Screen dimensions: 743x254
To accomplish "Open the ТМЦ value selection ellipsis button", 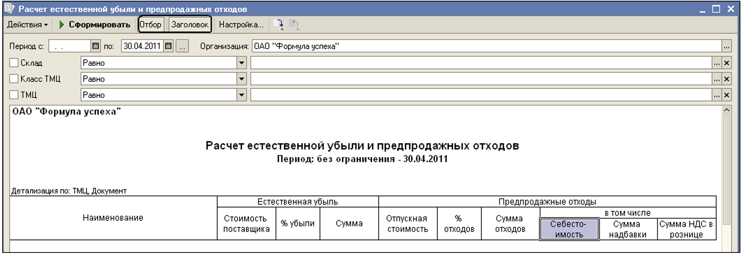I will click(717, 95).
